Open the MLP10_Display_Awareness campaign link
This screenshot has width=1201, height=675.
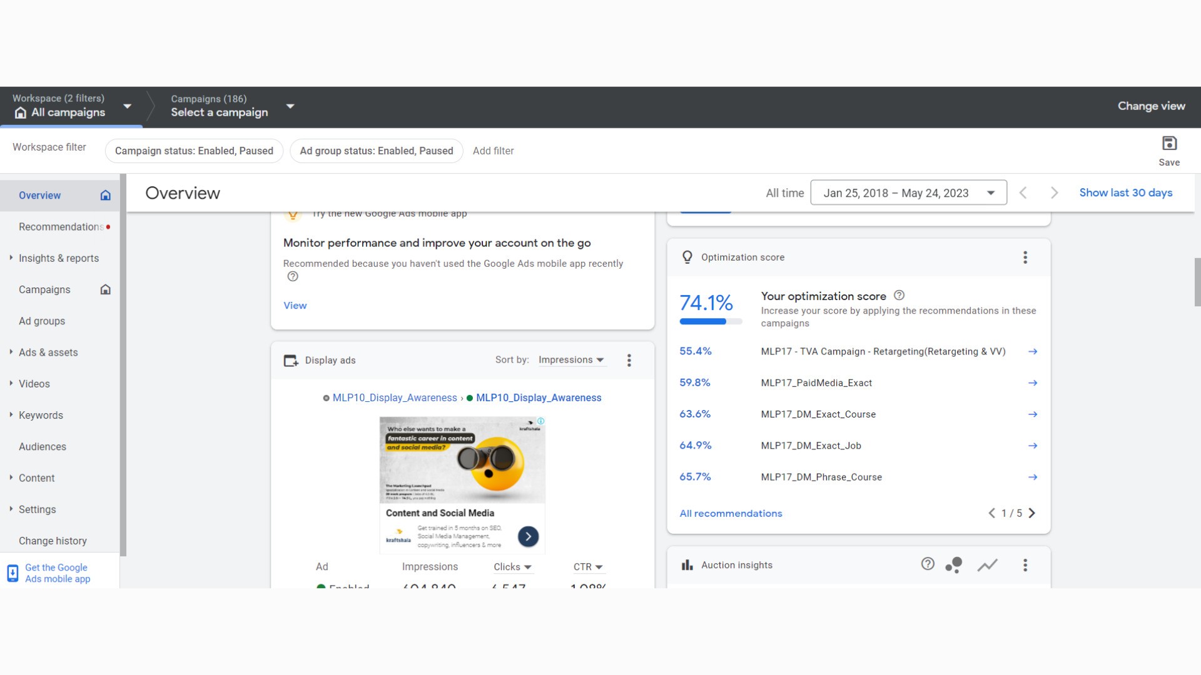point(395,398)
